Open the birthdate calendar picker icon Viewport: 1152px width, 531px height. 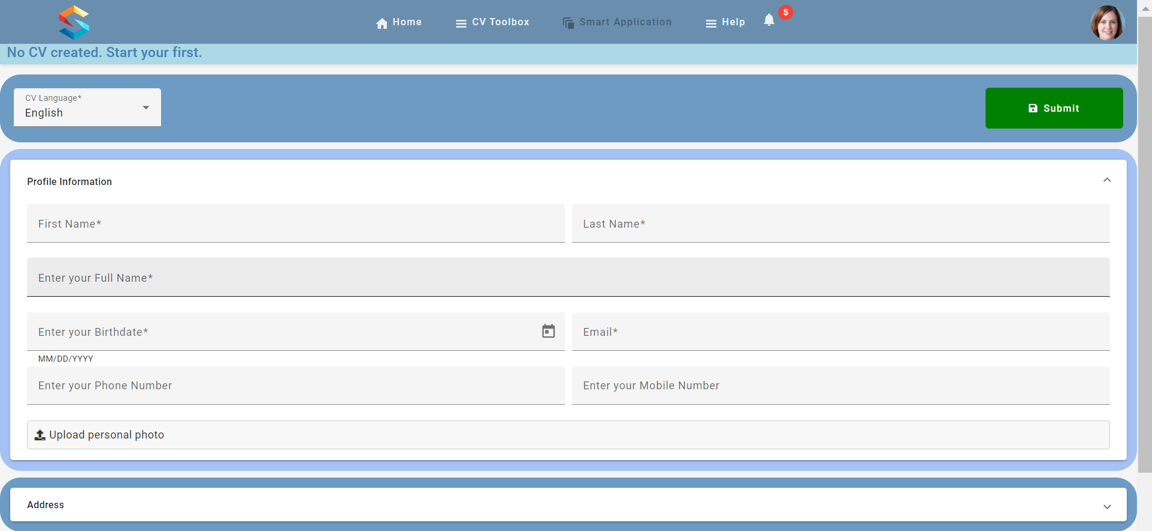click(549, 331)
